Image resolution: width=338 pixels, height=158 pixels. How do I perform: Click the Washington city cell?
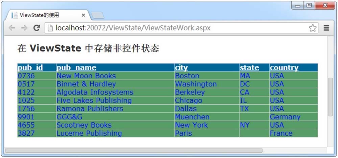[x=207, y=84]
